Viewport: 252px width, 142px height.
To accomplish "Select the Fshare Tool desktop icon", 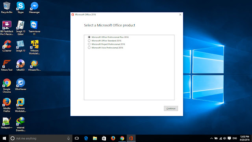I will point(7,65).
